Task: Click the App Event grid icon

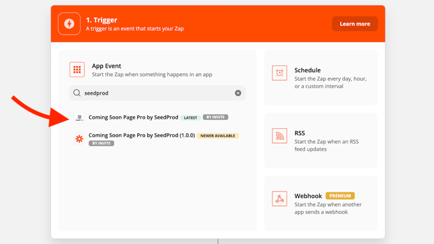Action: point(77,70)
